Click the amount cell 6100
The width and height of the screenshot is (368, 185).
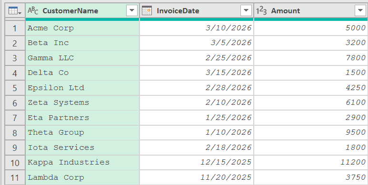311,103
